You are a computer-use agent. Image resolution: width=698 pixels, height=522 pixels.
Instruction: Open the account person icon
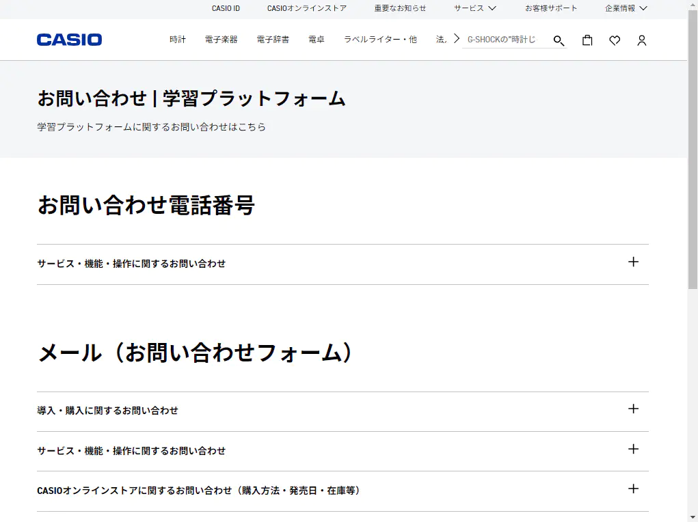click(x=641, y=41)
